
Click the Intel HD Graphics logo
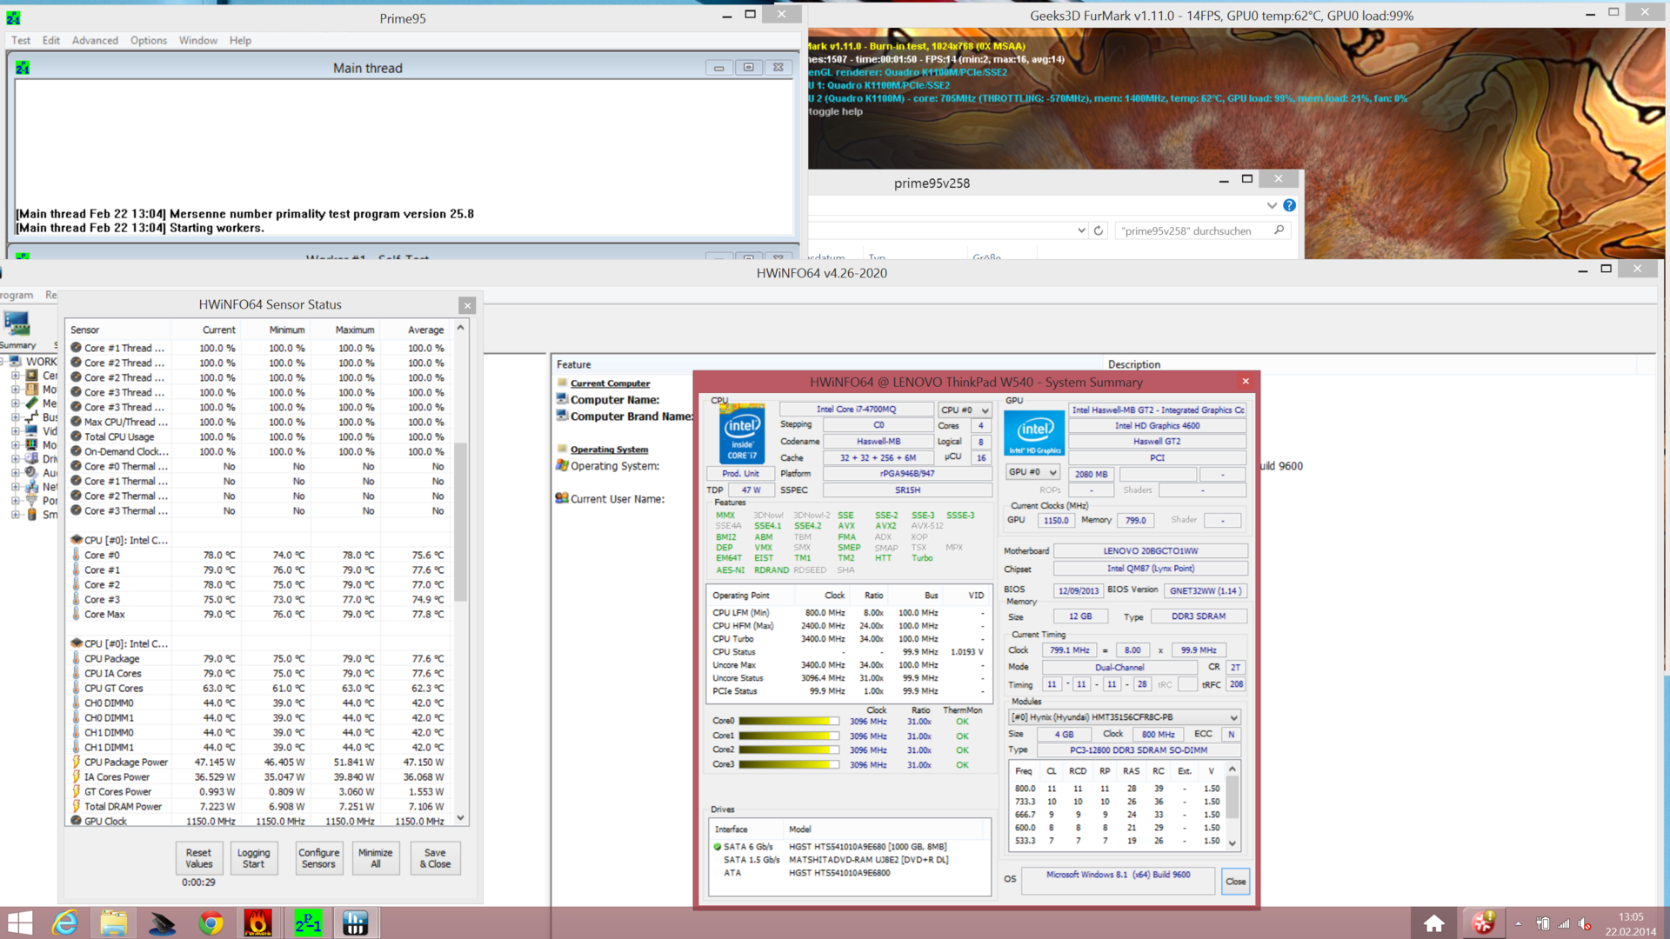coord(1034,432)
